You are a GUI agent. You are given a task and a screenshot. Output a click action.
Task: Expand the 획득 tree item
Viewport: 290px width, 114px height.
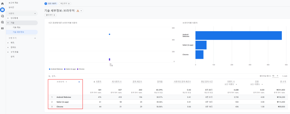pos(8,43)
